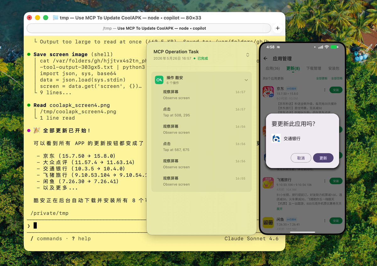Click the MCP Operation Task title
Screen dimensions: 377x266
click(176, 52)
